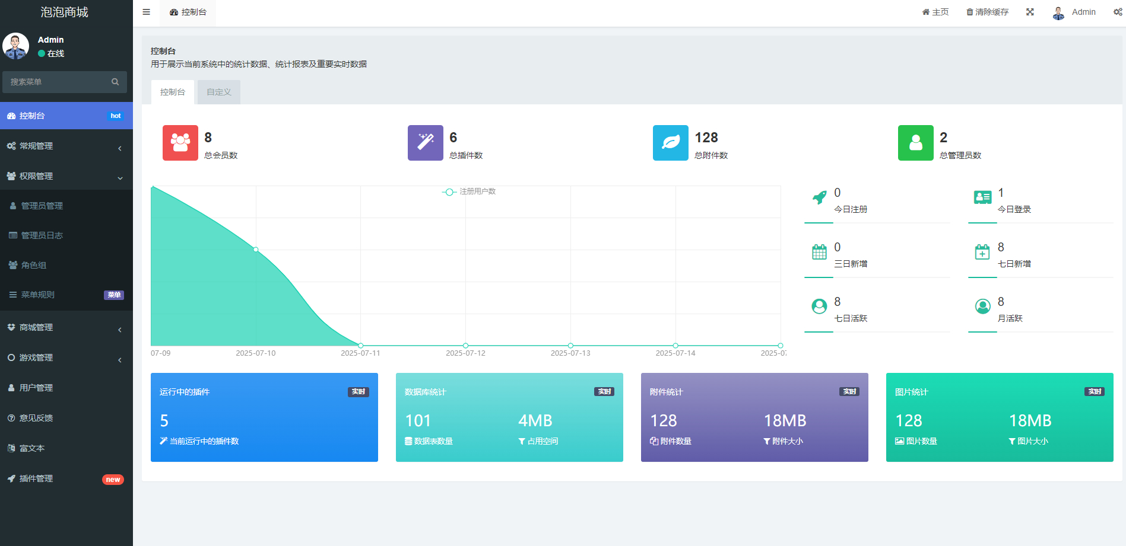Viewport: 1126px width, 546px height.
Task: Toggle the sidebar with the hamburger icon
Action: coord(146,12)
